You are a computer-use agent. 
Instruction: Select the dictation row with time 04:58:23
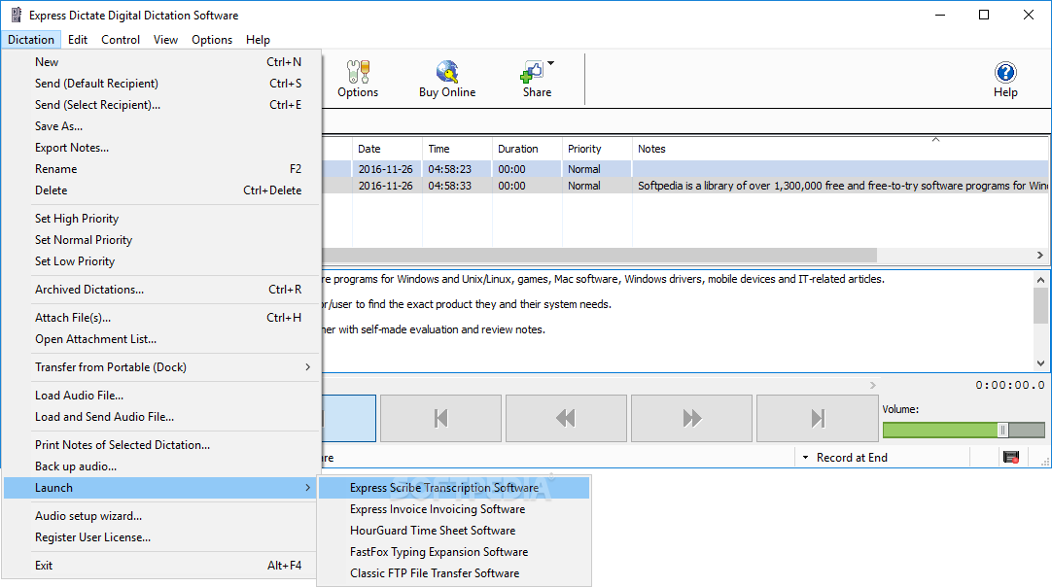(x=685, y=169)
